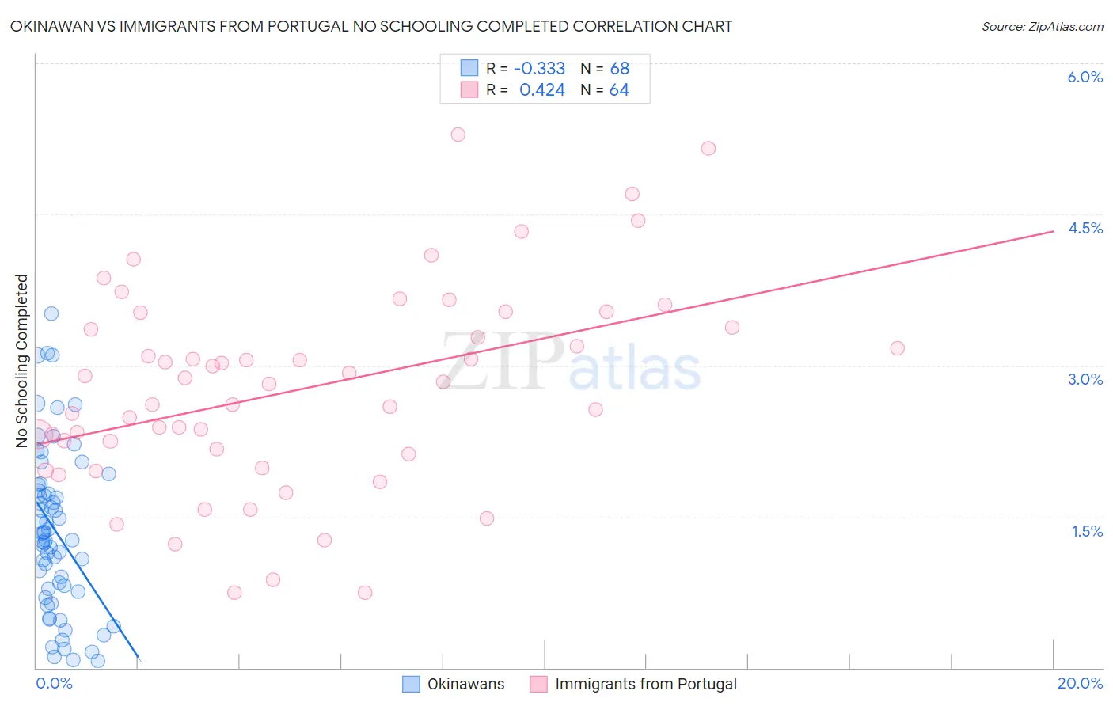1113x706 pixels.
Task: Click the blue swatch beside R = -0.333
Action: coord(469,68)
